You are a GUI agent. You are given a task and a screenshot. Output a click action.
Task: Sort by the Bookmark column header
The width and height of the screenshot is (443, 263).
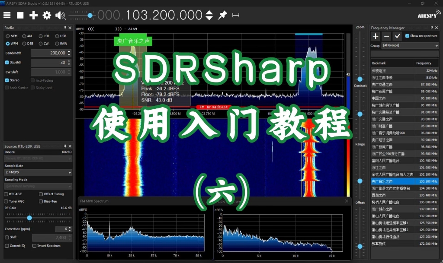393,63
